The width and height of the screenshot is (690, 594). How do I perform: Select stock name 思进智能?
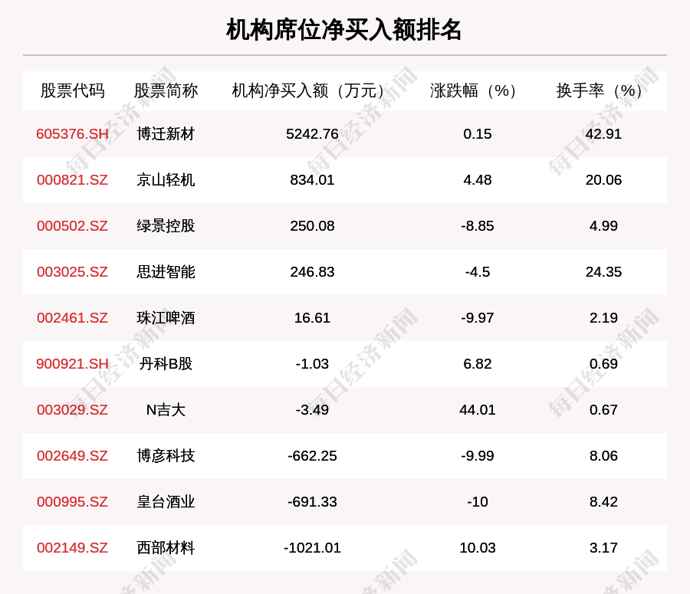166,272
